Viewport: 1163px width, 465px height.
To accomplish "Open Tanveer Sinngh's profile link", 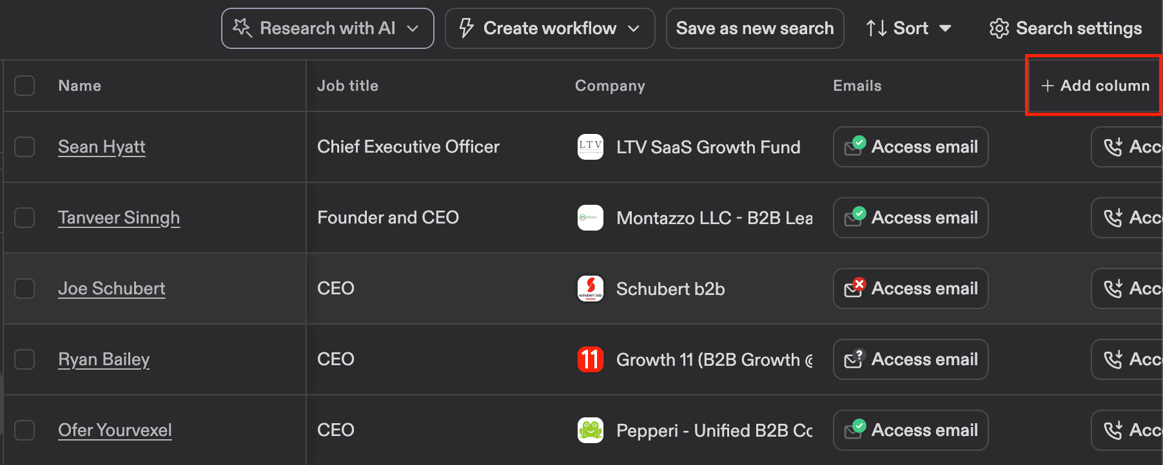I will [119, 218].
